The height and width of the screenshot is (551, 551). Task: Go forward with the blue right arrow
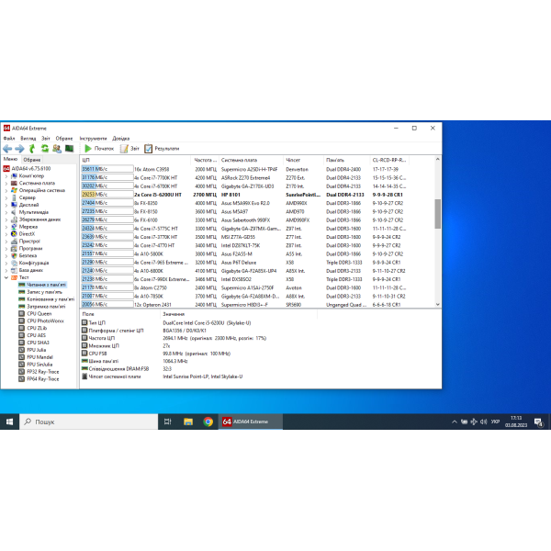click(19, 149)
